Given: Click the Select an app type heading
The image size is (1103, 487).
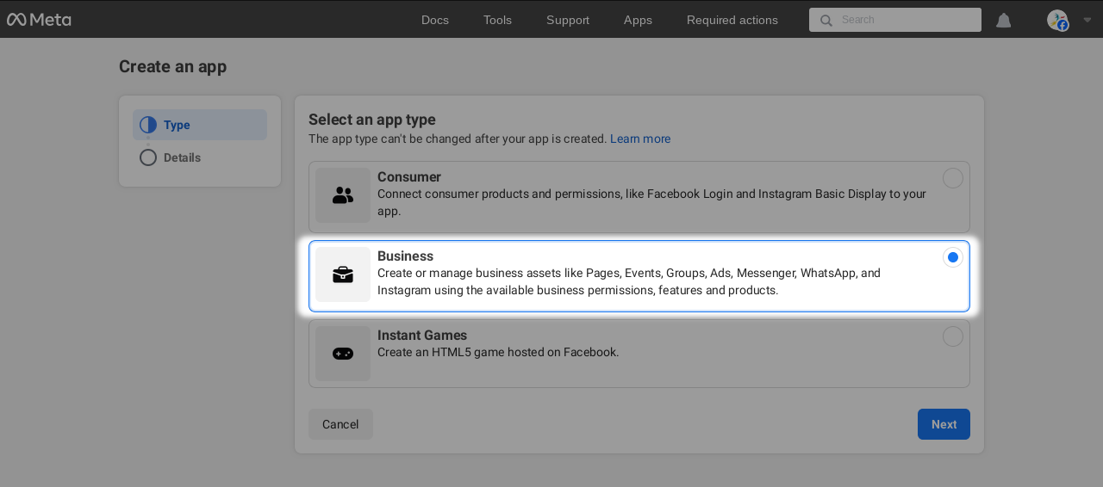Looking at the screenshot, I should [x=372, y=120].
